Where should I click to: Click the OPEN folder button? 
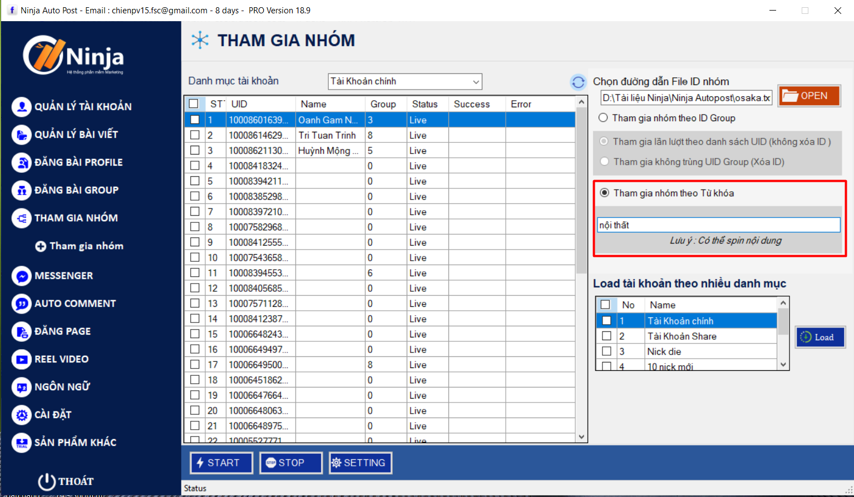pos(808,96)
